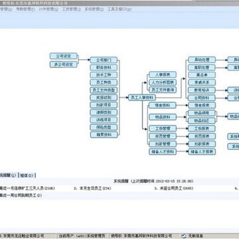Open the 工伤管理 node
Image resolution: width=239 pixels, height=239 pixels.
click(x=163, y=128)
